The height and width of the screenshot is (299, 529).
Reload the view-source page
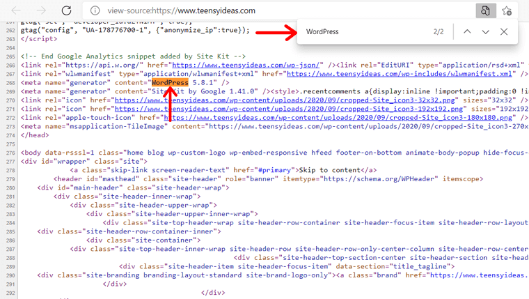coord(66,10)
